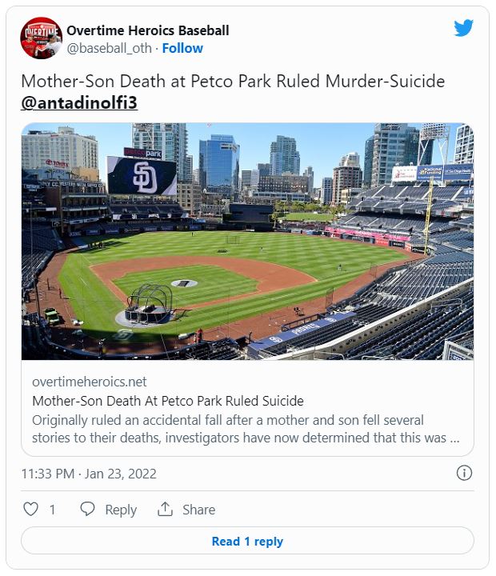
Task: Click the like count number 1
Action: [x=53, y=510]
